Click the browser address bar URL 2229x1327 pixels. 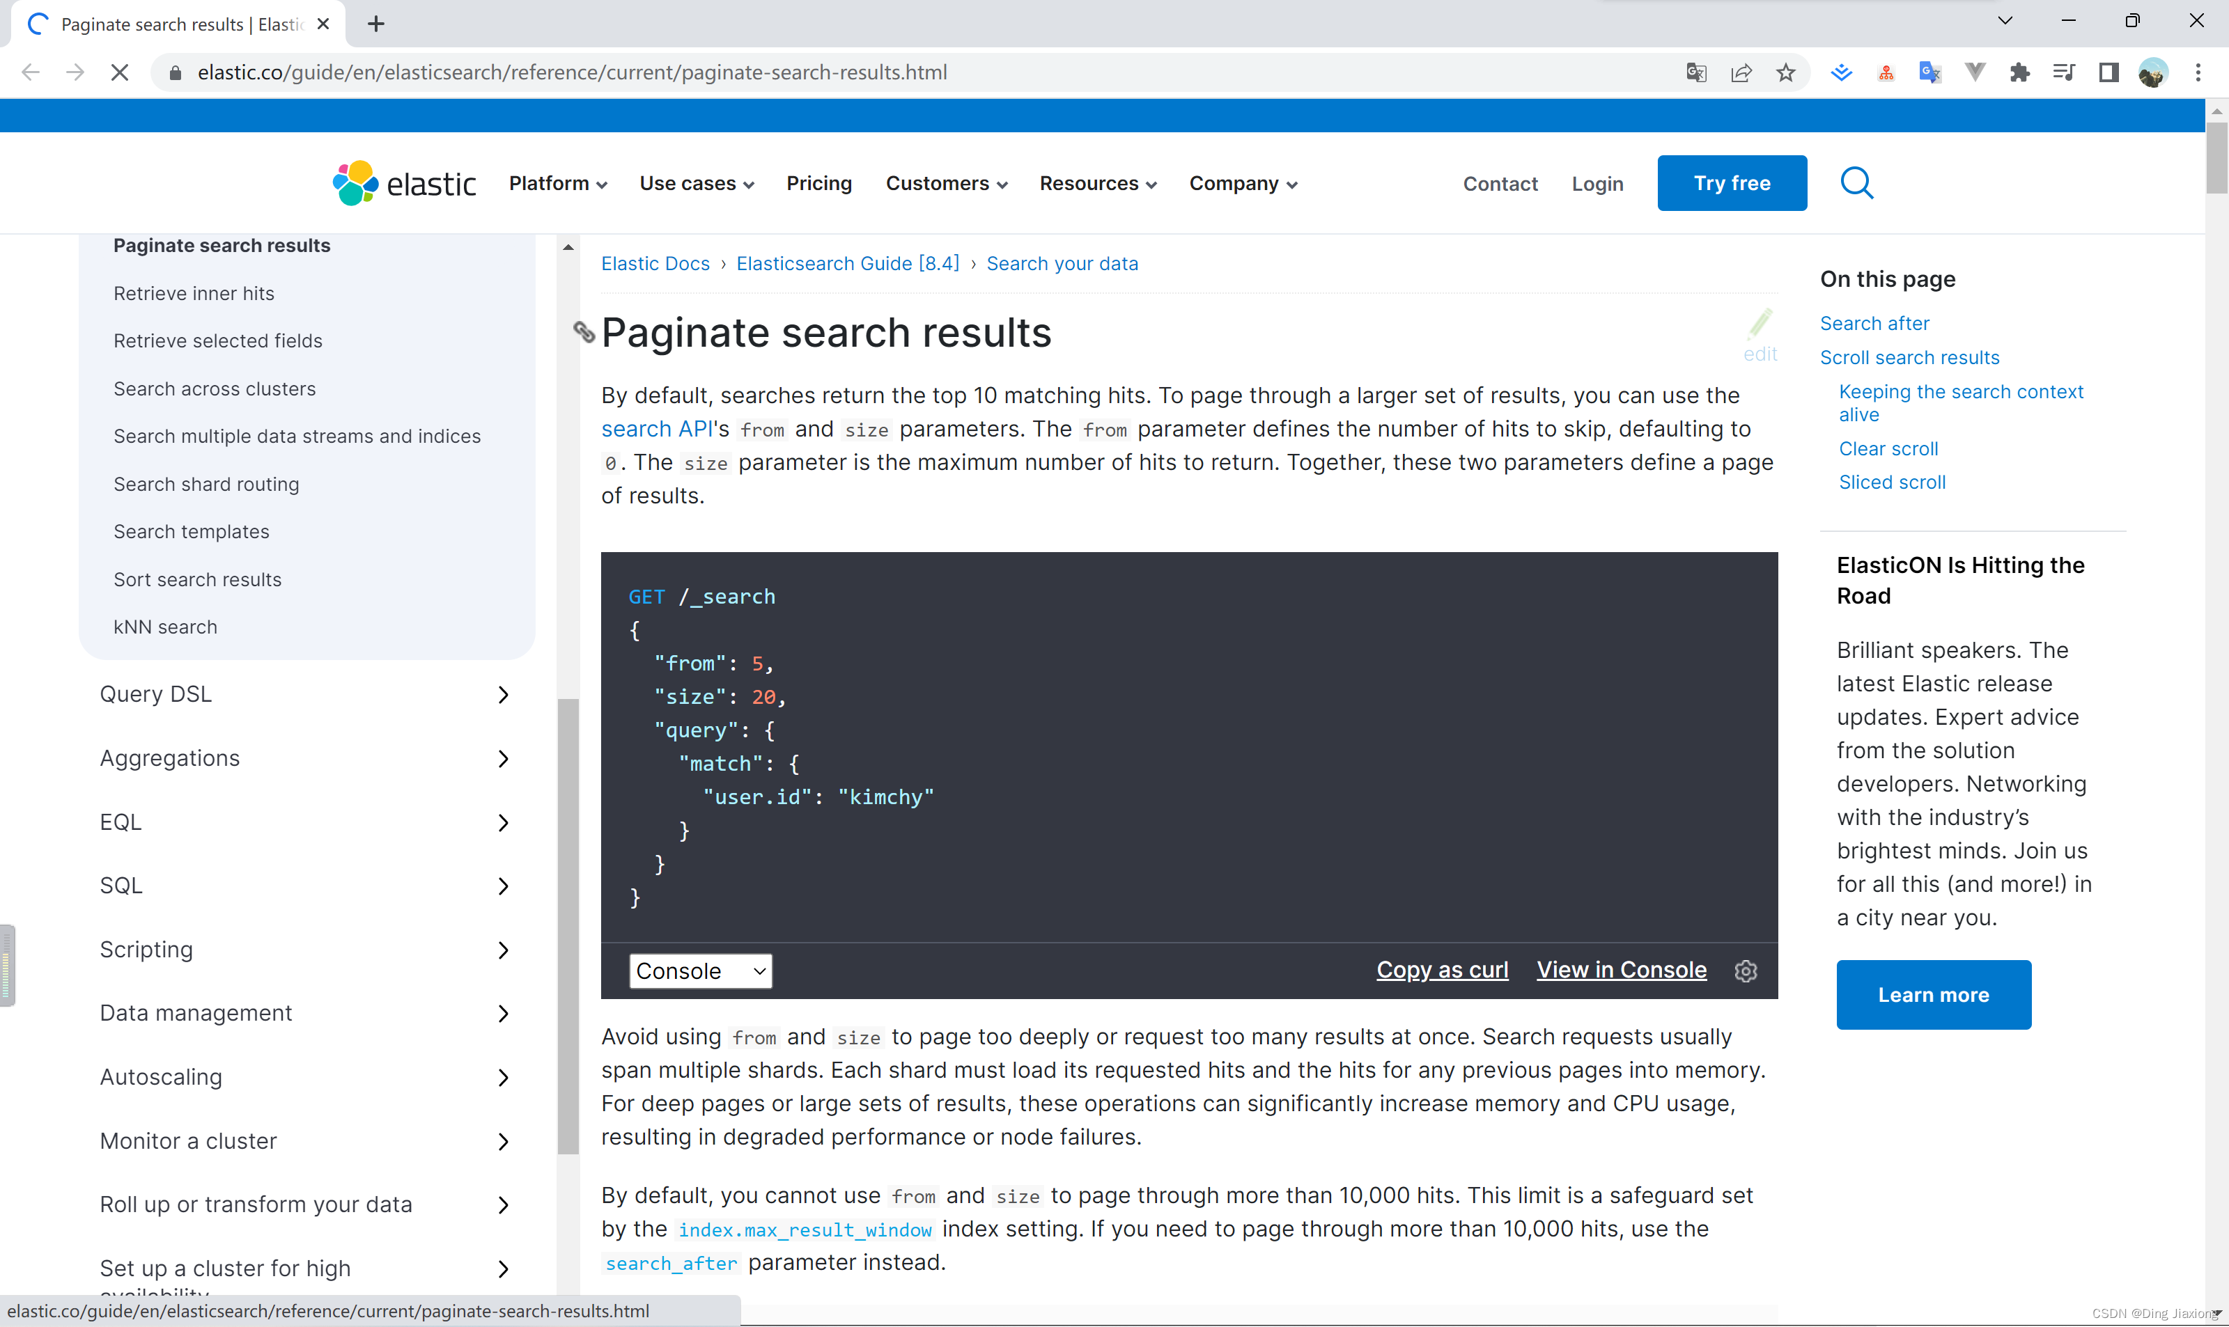point(573,72)
